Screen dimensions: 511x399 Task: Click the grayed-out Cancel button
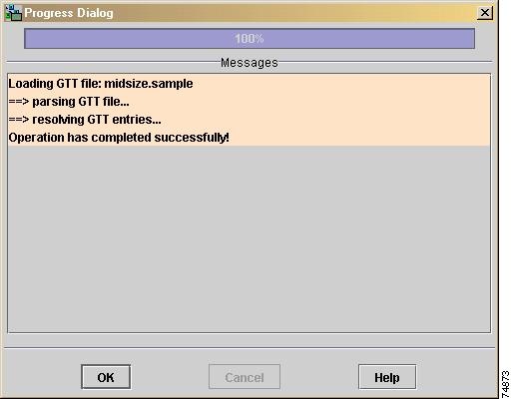tap(245, 377)
